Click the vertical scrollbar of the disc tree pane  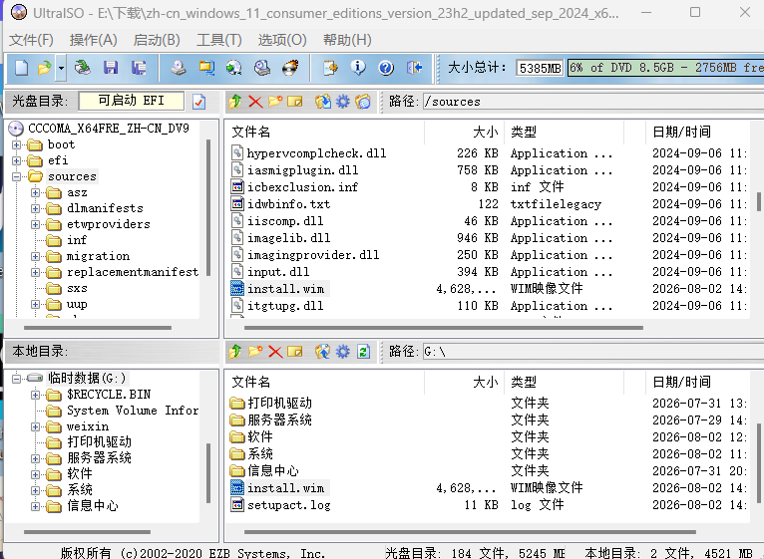(208, 207)
